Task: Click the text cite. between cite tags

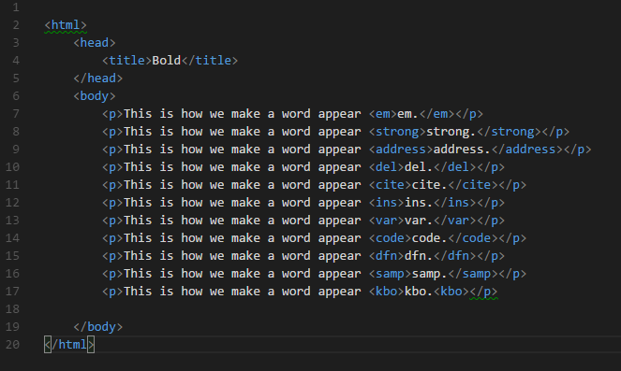Action: click(x=430, y=185)
